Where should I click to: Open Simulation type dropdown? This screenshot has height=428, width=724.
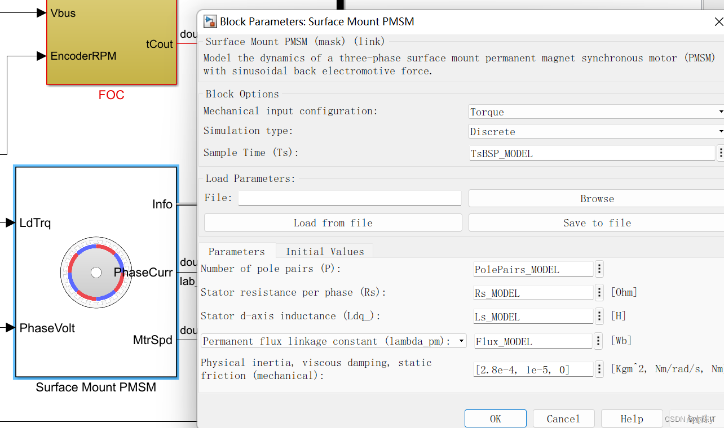point(596,131)
